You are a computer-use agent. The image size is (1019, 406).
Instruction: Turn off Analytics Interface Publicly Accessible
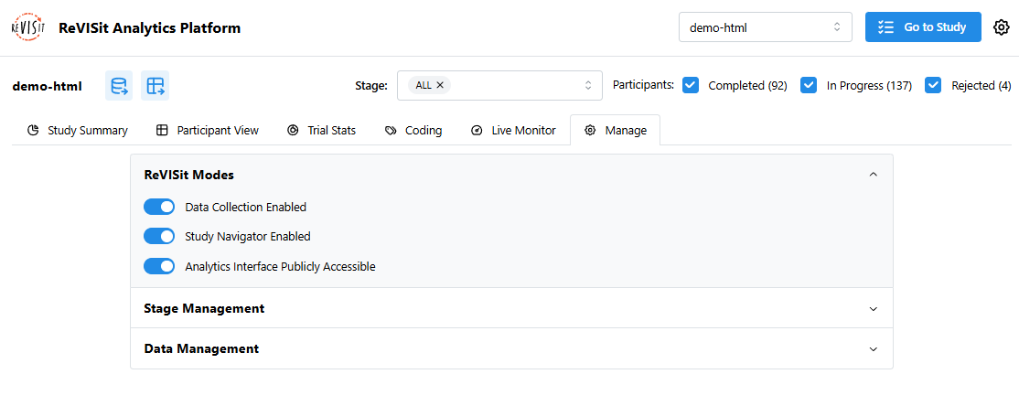[159, 266]
